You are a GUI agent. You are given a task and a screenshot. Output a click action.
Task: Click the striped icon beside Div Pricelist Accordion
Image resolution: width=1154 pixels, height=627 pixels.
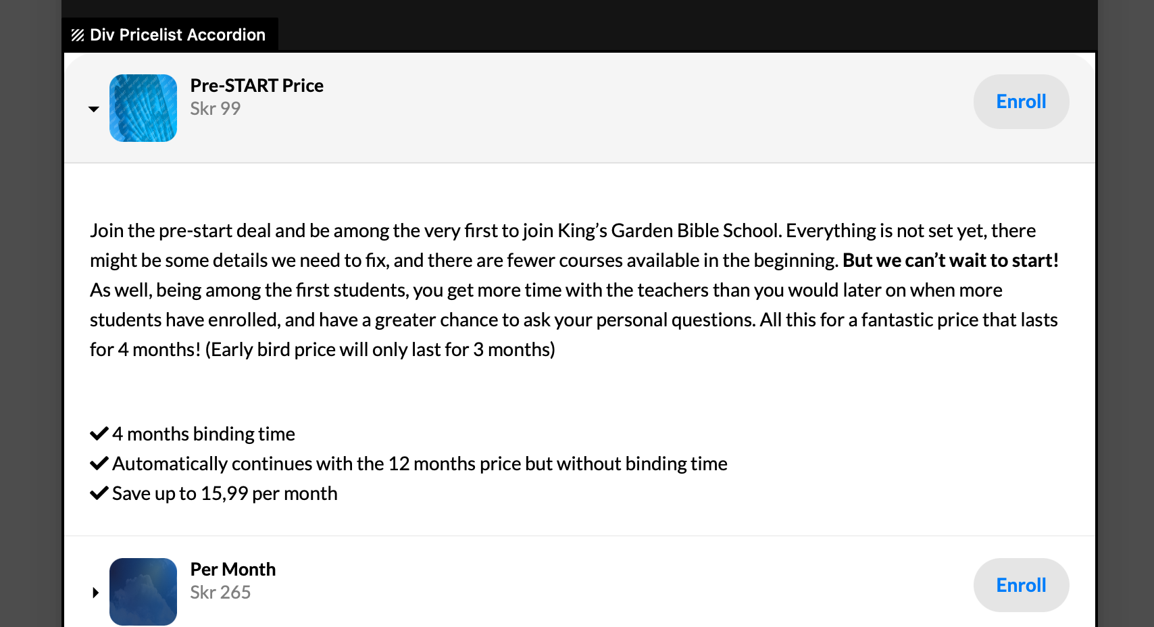(x=78, y=35)
